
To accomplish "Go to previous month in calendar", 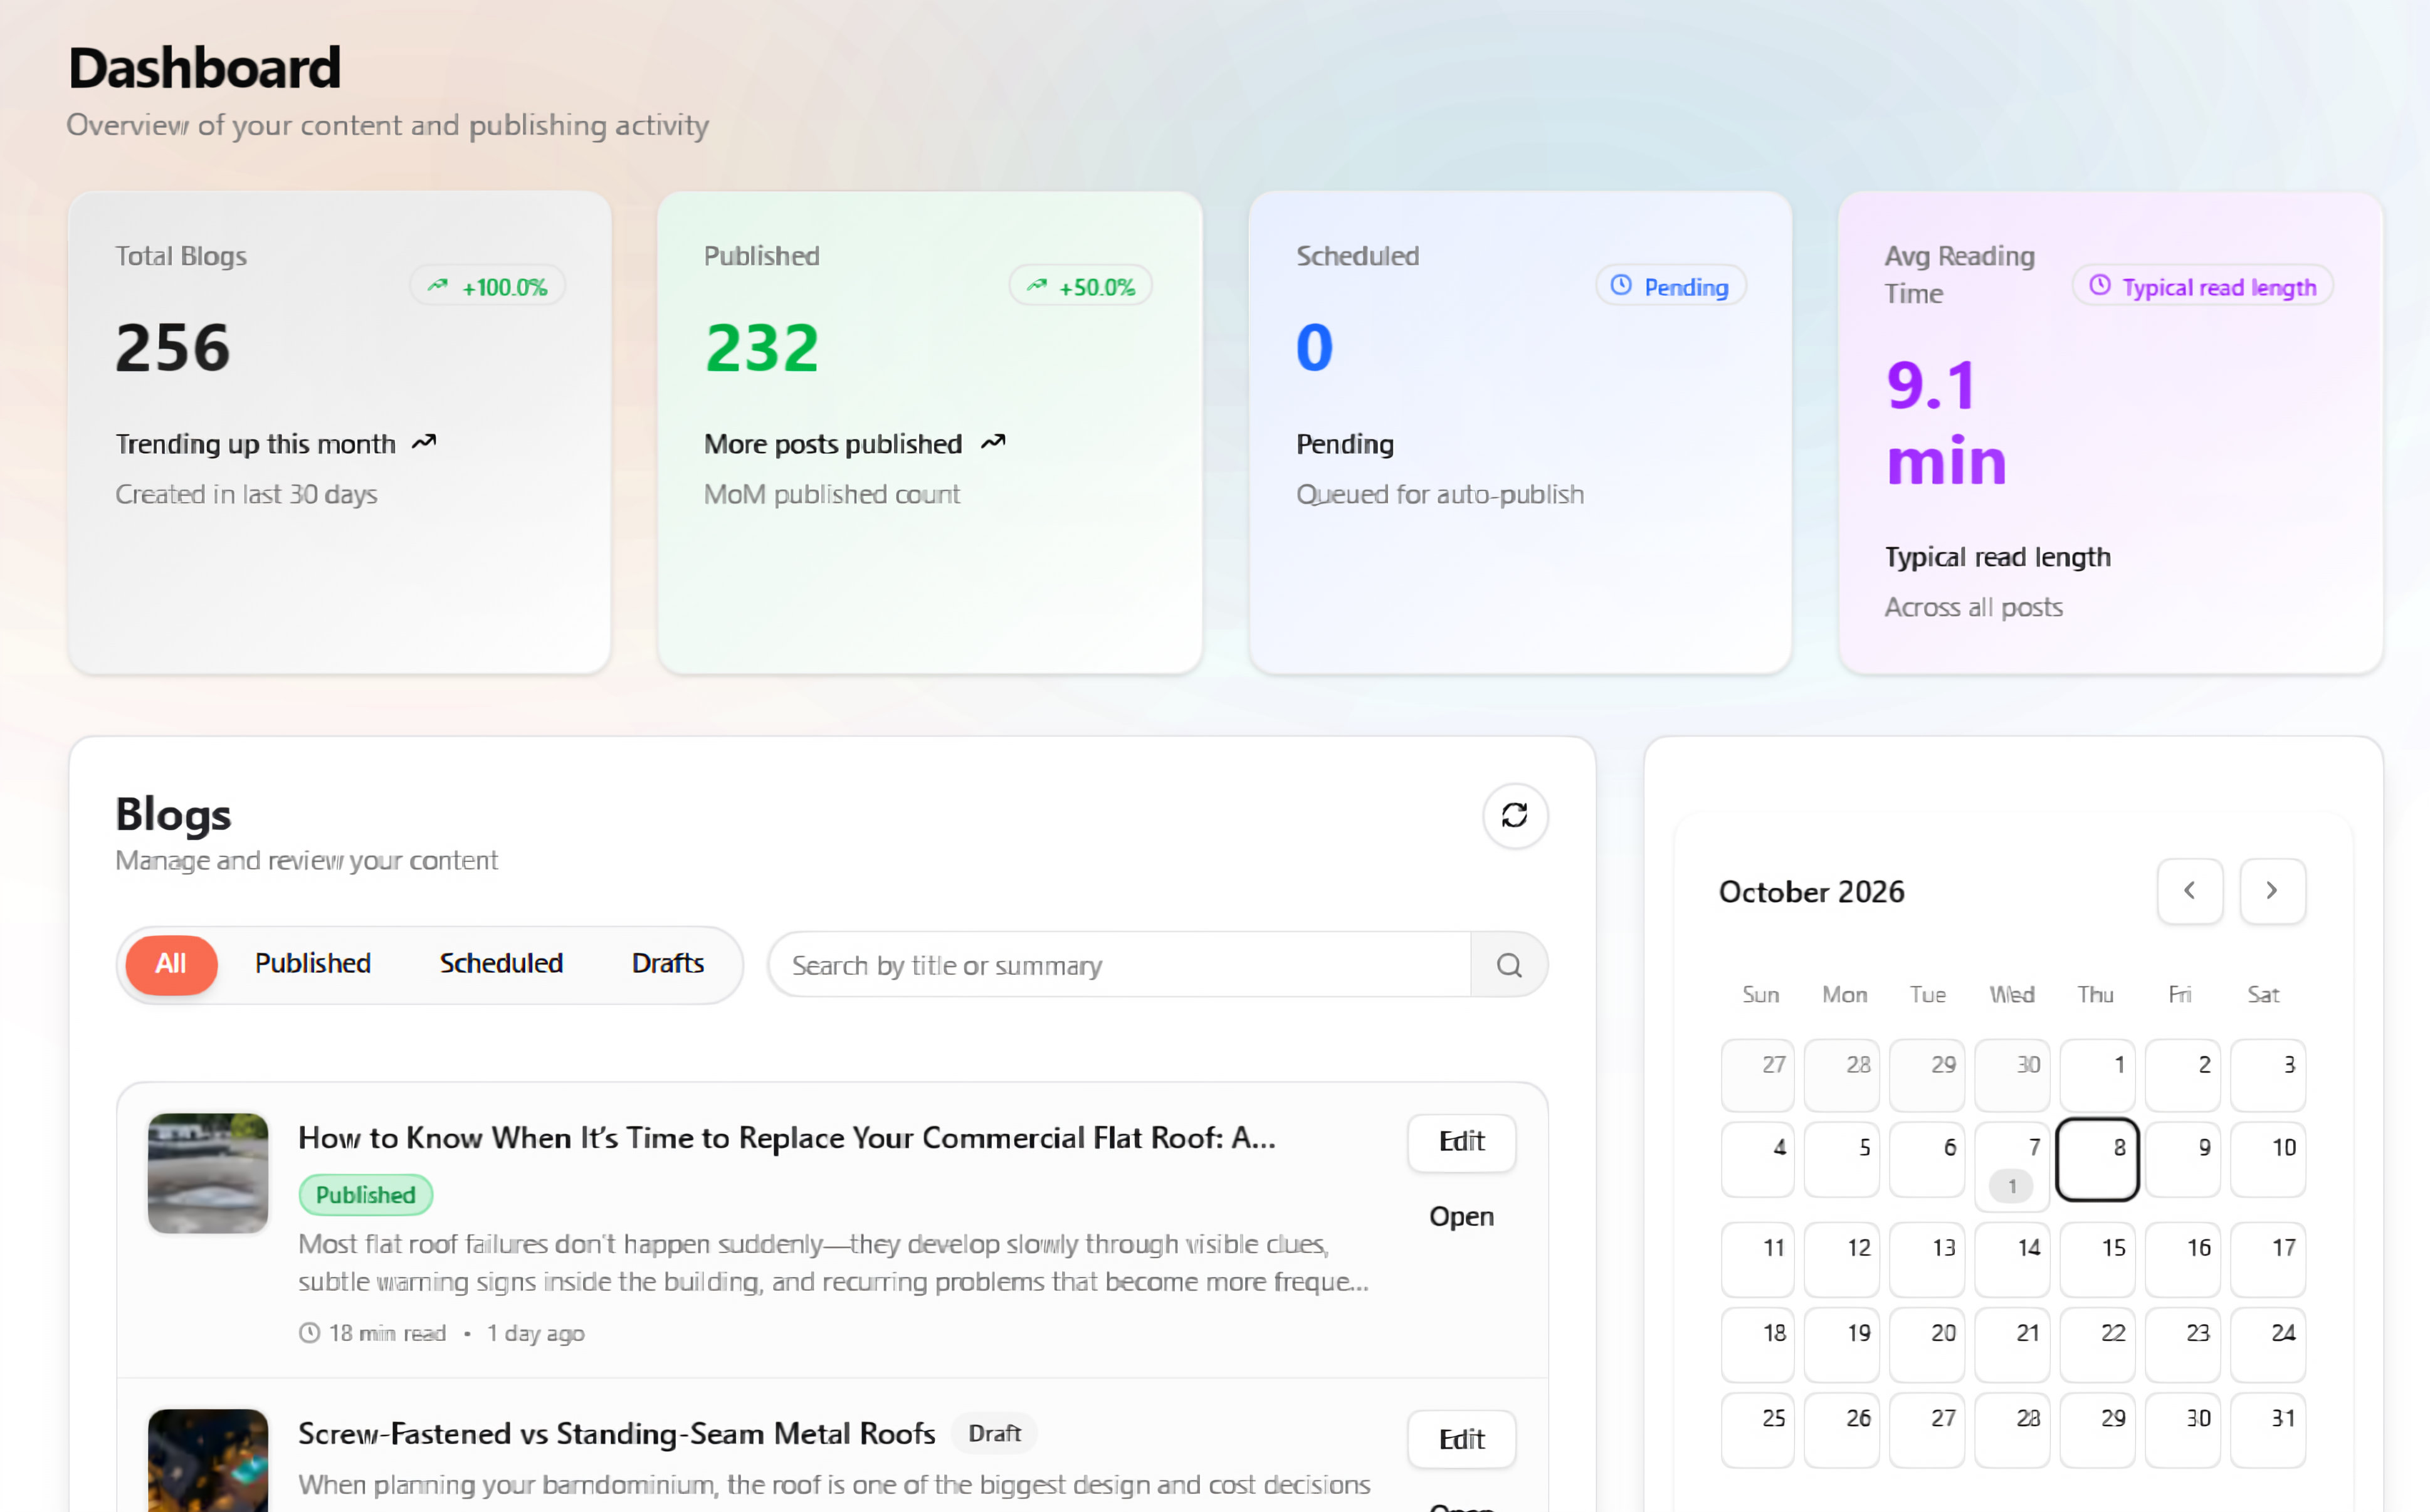I will (x=2189, y=890).
